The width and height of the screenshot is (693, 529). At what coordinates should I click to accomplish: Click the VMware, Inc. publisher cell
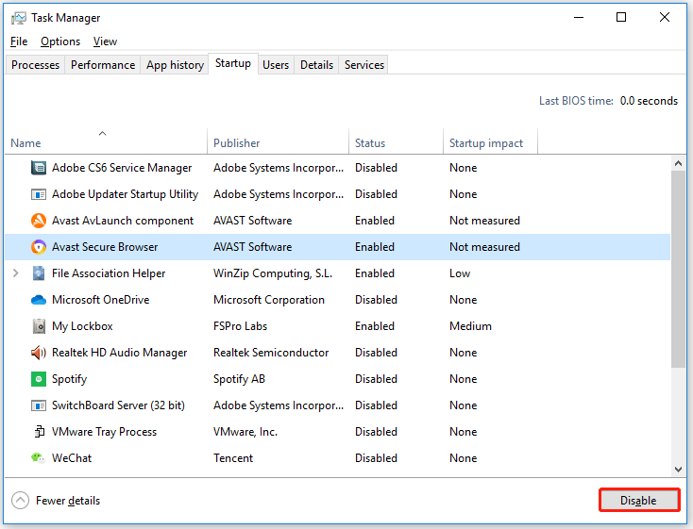245,432
